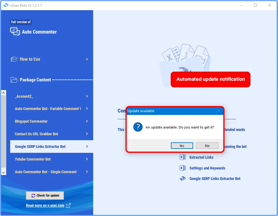Click the bot icon beside Google SERP Links Extractor
The height and width of the screenshot is (216, 278).
click(x=183, y=178)
